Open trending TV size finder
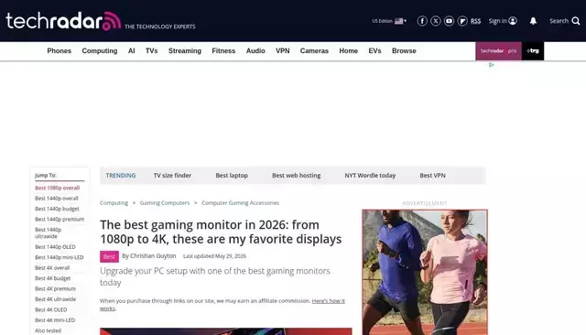586x335 pixels. tap(172, 175)
